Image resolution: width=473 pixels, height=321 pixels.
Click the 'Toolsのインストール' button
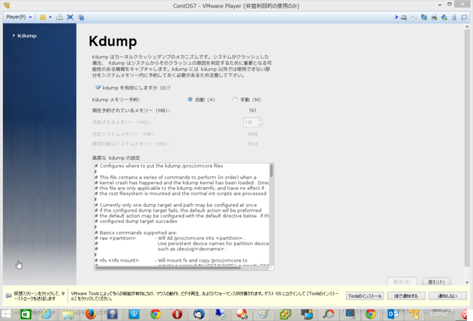click(365, 296)
